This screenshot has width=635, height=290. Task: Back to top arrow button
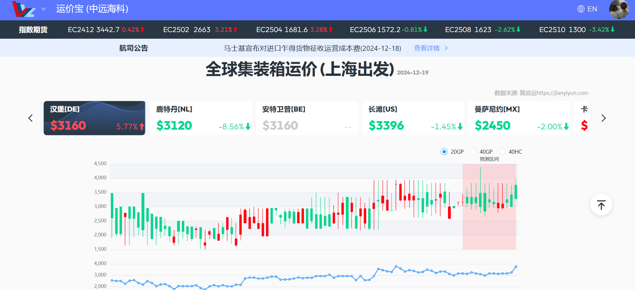pyautogui.click(x=601, y=204)
